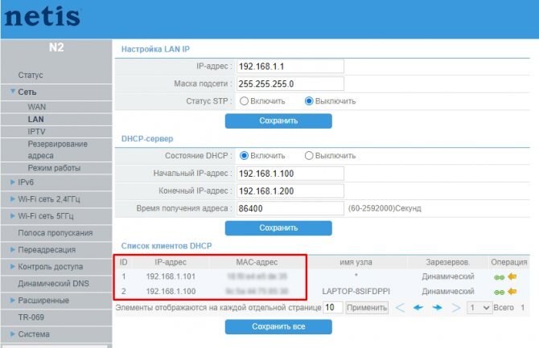
Task: Click the Начальный IP-адрес field
Action: (290, 174)
